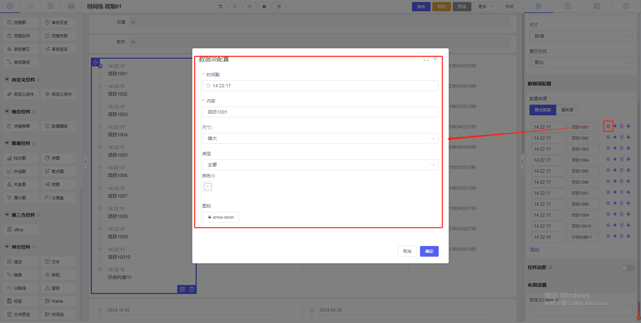Screen dimensions: 641x323
Task: Open the 类型 dropdown showing 主要
Action: pyautogui.click(x=320, y=165)
